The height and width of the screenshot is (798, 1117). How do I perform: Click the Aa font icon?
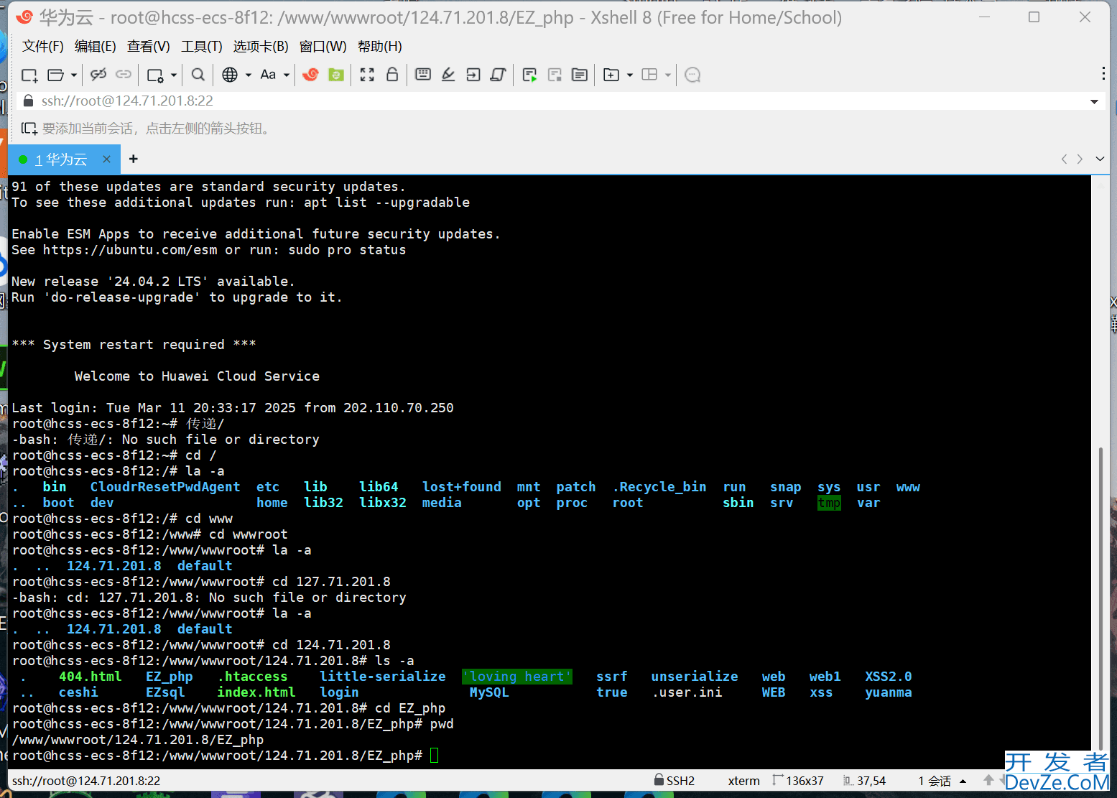(x=268, y=75)
